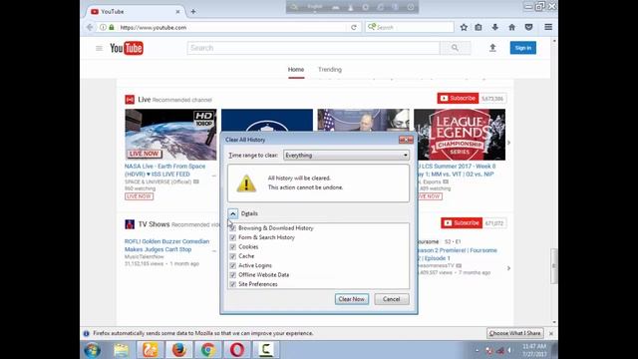Screen dimensions: 638x359
Task: Open UC Browser taskbar icon
Action: point(151,350)
